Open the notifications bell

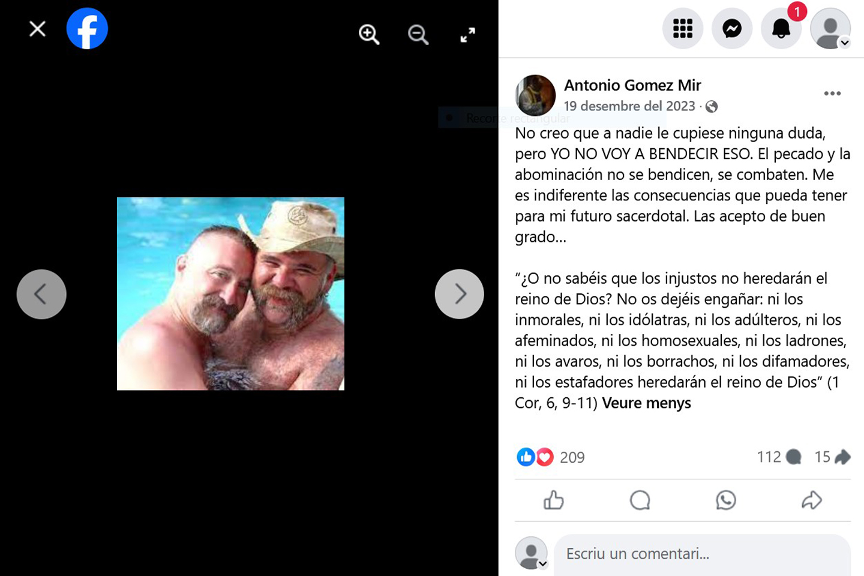click(x=781, y=28)
